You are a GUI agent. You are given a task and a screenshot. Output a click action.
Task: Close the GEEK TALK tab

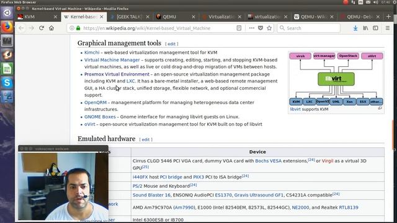pos(148,17)
